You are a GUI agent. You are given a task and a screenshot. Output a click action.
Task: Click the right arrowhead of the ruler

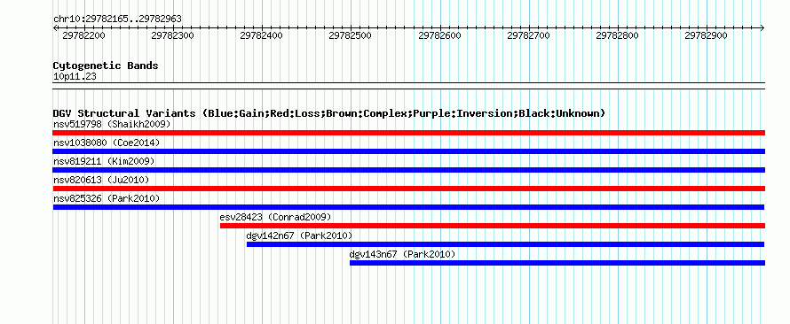click(x=762, y=27)
